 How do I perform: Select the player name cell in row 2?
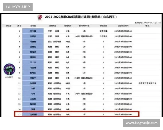(x=33, y=36)
